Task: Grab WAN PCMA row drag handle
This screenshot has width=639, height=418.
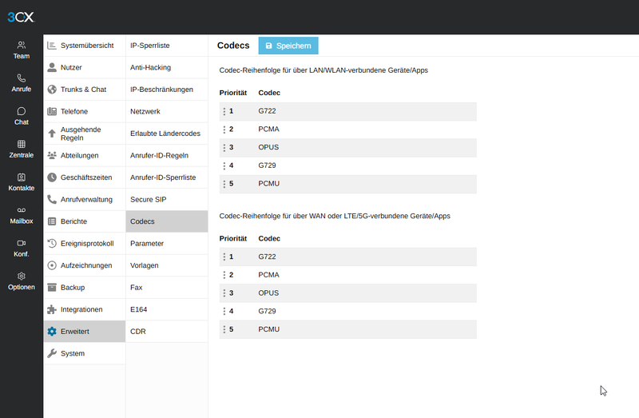Action: coord(224,275)
